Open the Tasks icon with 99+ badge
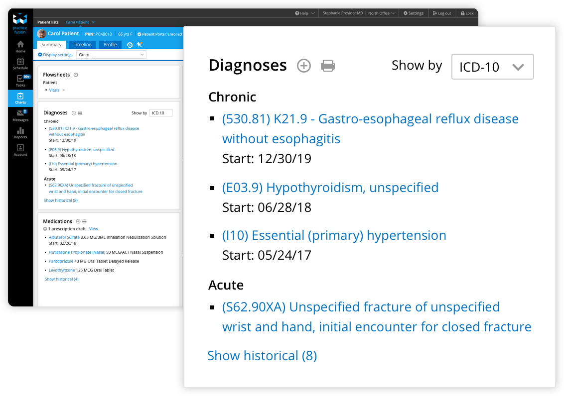This screenshot has width=564, height=396. click(20, 79)
